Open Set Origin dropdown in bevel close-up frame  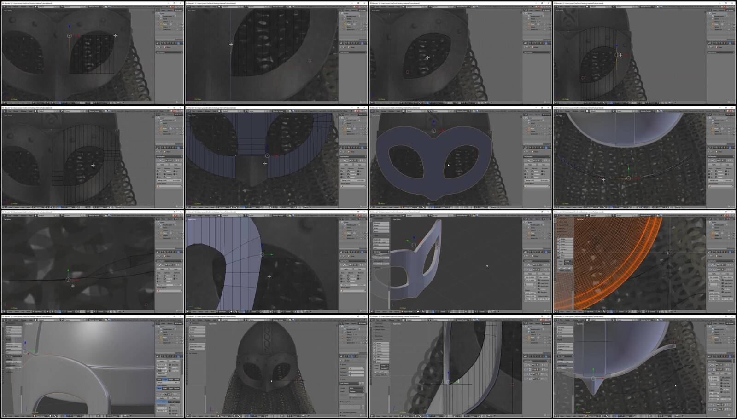13,356
